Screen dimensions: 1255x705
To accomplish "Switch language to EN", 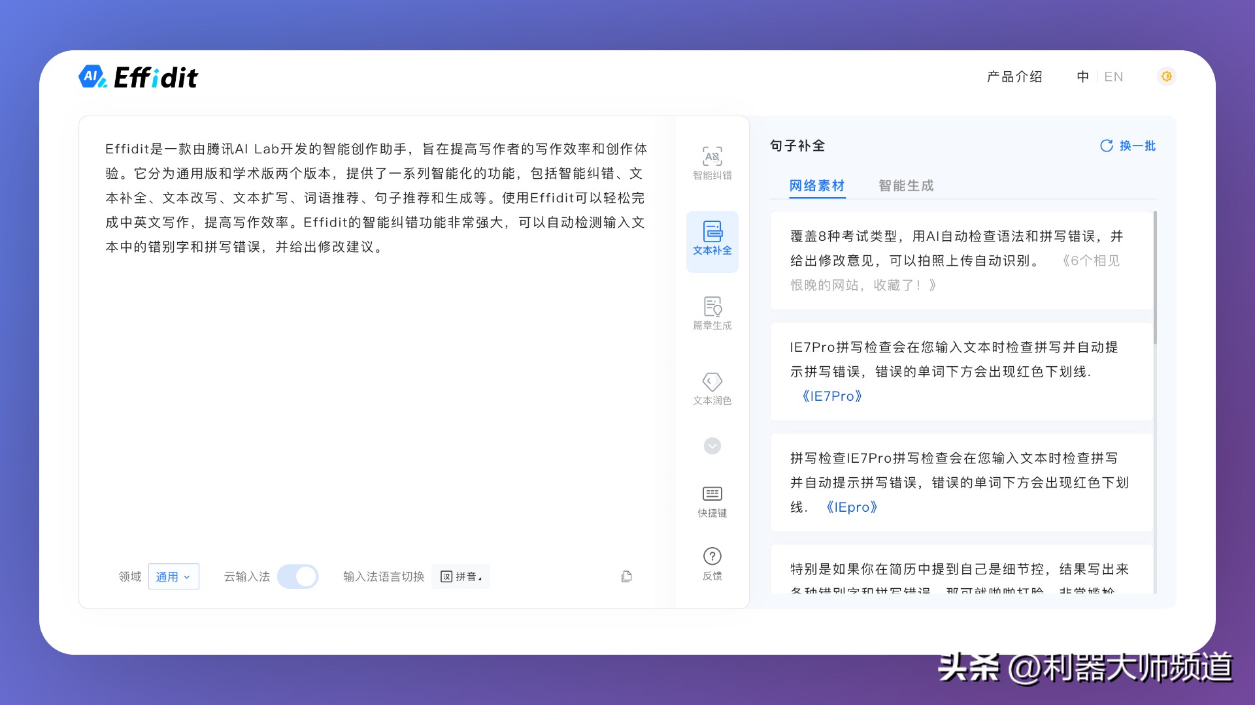I will pyautogui.click(x=1113, y=76).
